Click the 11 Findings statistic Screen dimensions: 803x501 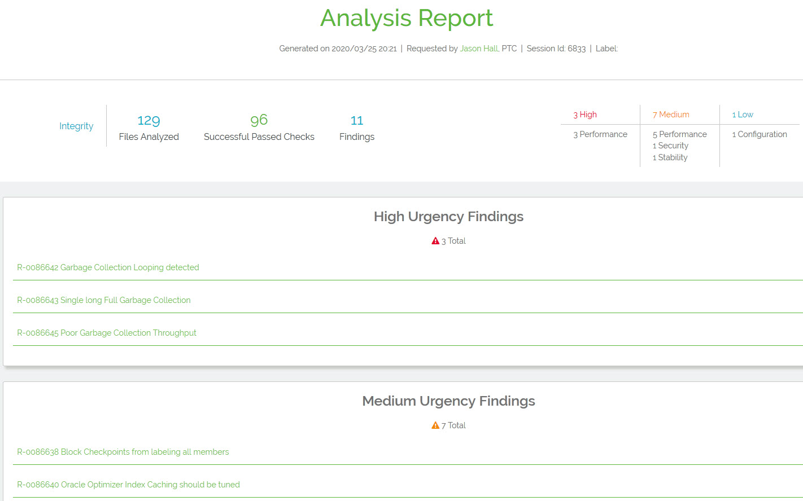(357, 126)
